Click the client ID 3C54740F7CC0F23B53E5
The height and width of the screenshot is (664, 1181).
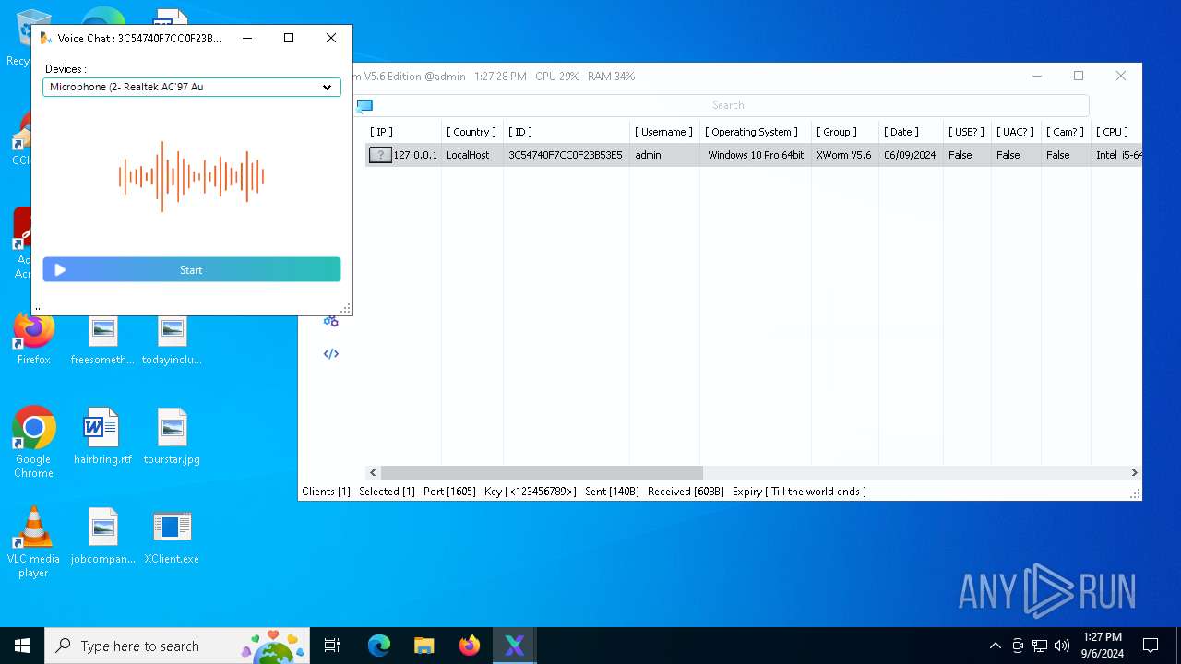click(x=566, y=155)
